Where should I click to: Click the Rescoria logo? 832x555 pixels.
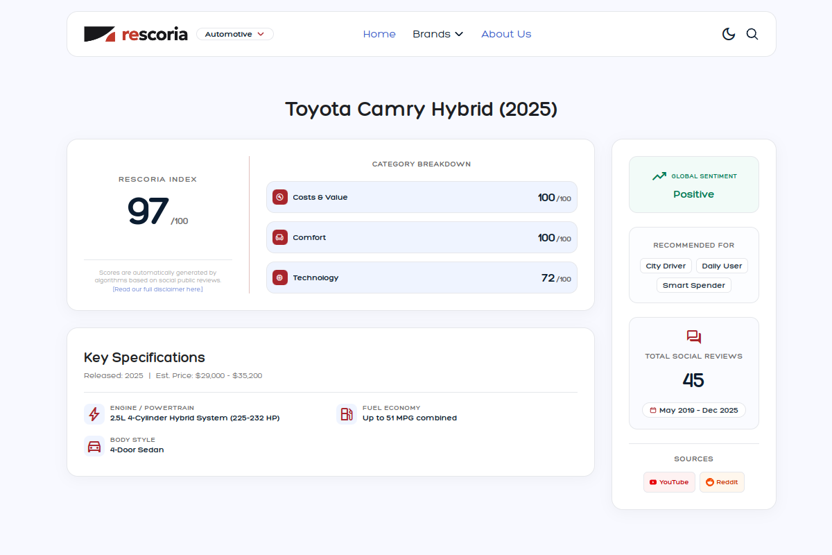click(136, 34)
